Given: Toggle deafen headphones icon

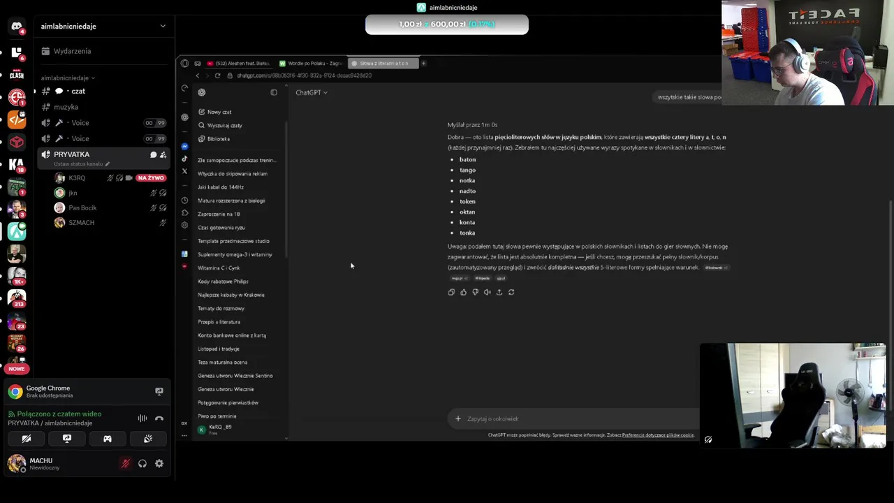Looking at the screenshot, I should pos(142,463).
